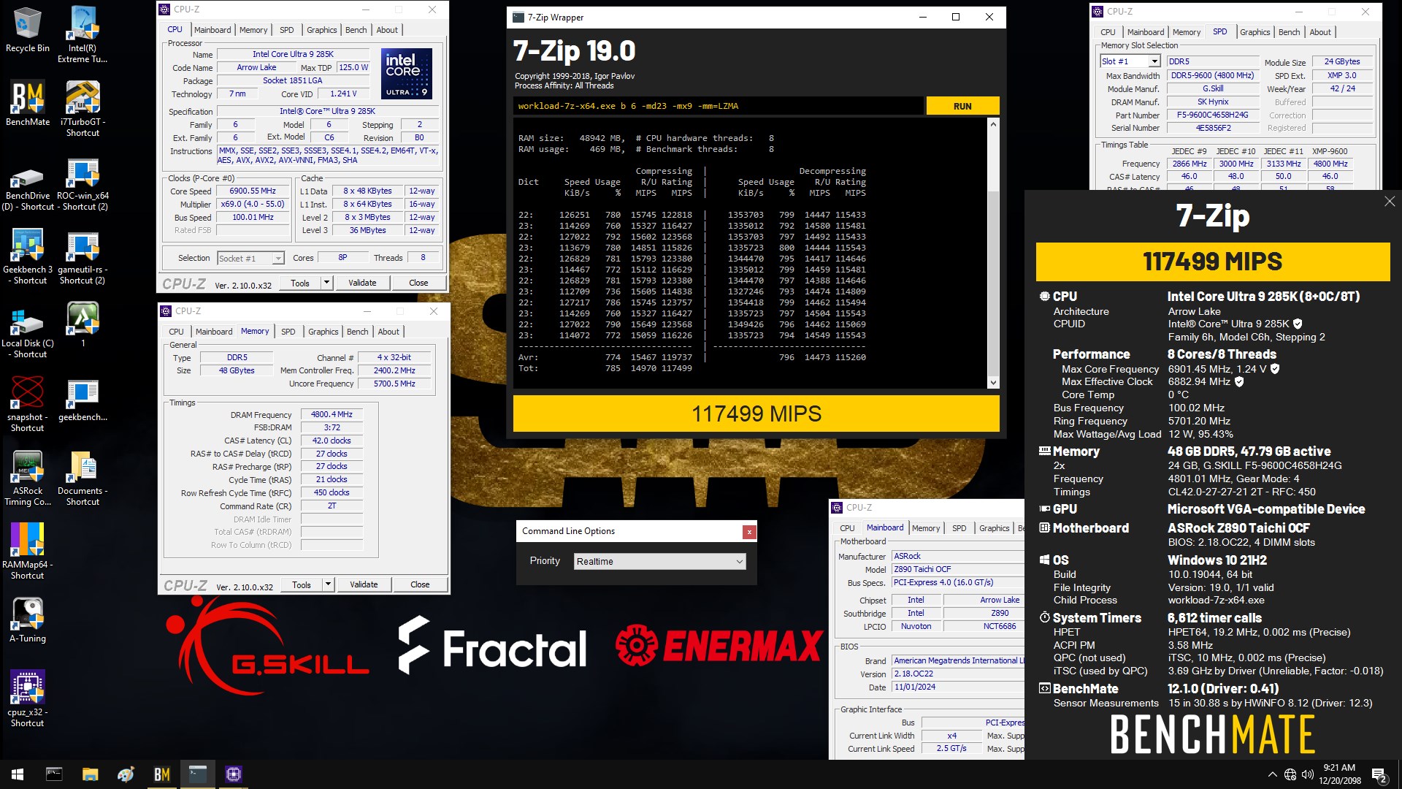Viewport: 1402px width, 789px height.
Task: Open Tools dropdown arrow in Memory window
Action: tap(328, 584)
